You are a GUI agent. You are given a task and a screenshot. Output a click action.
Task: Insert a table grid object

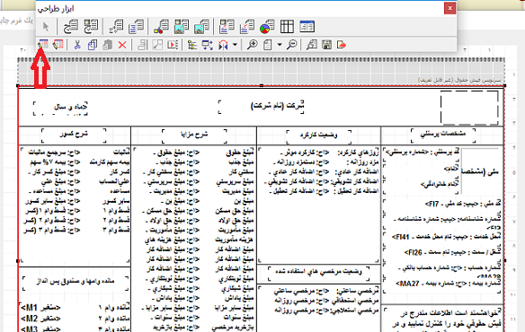coord(287,26)
